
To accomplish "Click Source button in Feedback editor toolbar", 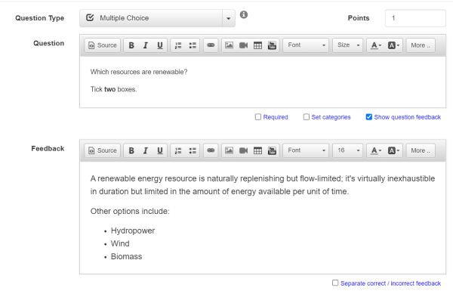I will click(x=103, y=150).
